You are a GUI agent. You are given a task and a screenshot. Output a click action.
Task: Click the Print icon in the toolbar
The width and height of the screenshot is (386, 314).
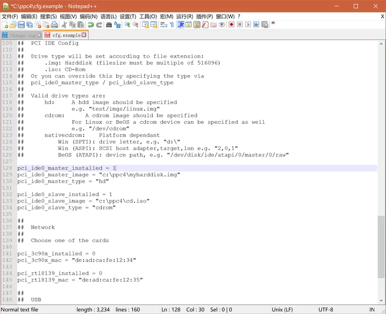[x=54, y=25]
